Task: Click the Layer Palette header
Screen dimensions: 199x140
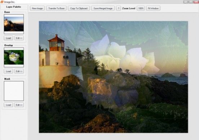Action: (x=13, y=7)
